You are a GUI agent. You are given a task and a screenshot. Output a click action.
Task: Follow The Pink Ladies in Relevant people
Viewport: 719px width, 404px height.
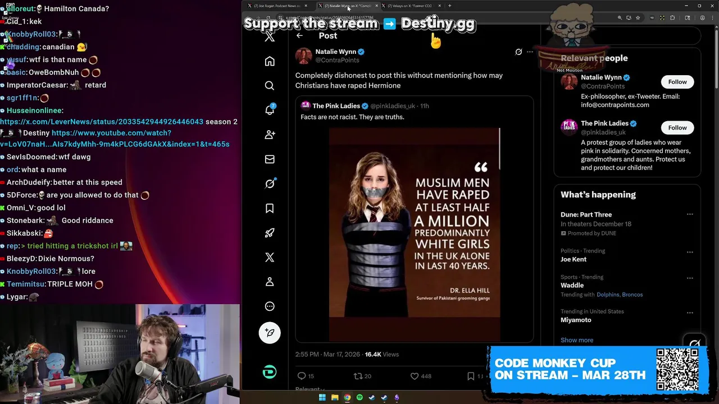[x=677, y=128]
